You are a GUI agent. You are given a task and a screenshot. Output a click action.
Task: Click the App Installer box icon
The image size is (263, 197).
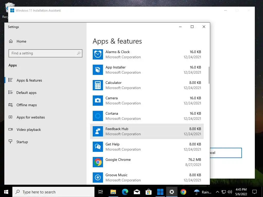(x=98, y=70)
